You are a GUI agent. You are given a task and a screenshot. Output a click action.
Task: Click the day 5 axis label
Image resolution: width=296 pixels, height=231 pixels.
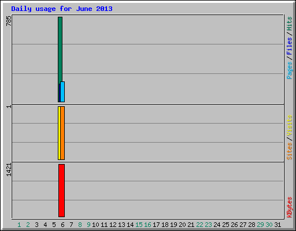54,225
